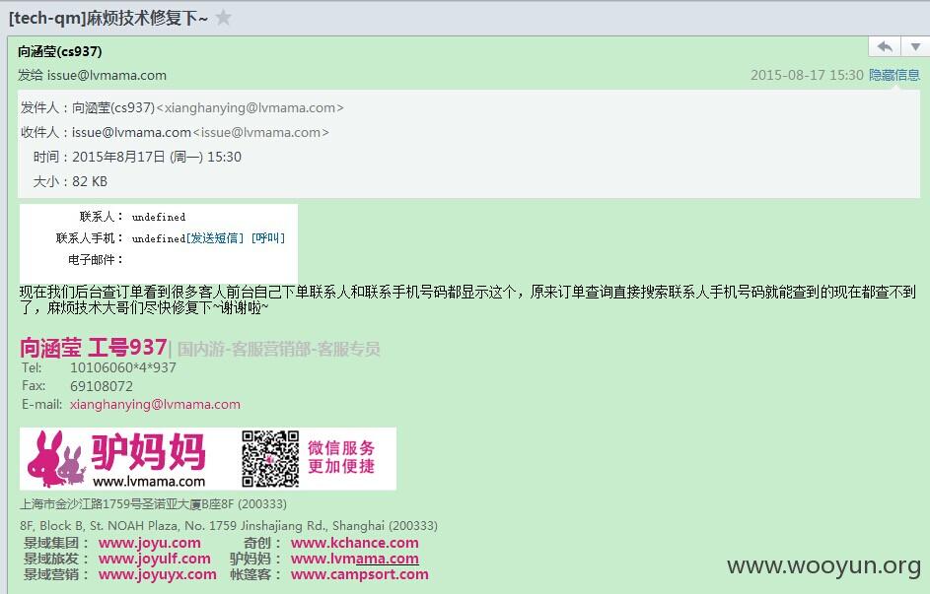The image size is (930, 594).
Task: Click Tel number 10106060*4*937
Action: [122, 367]
